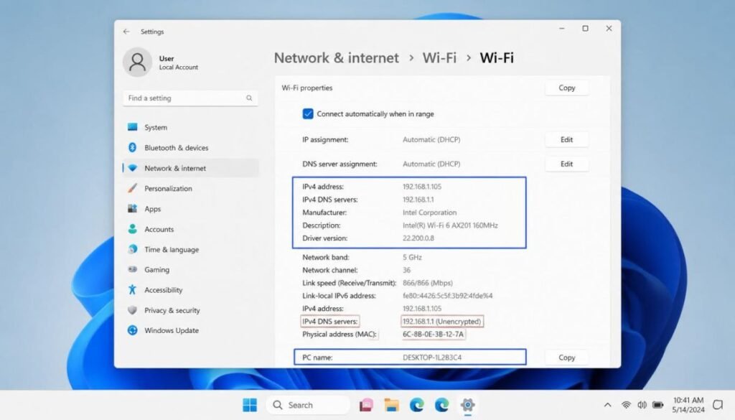Select the MAC value 6C-8B-0E-3B-12-7A
Screen dimensions: 735x420
(x=433, y=335)
